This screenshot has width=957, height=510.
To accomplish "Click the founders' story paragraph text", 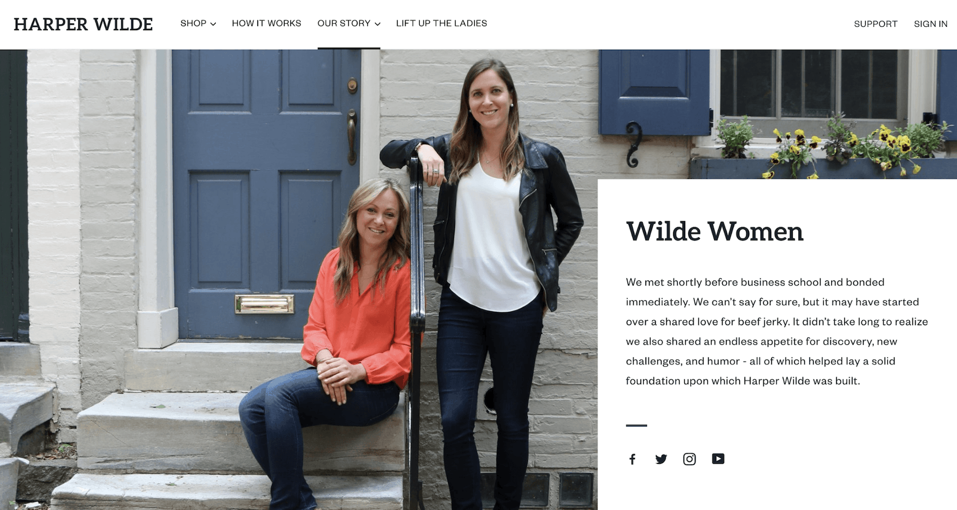I will [777, 331].
